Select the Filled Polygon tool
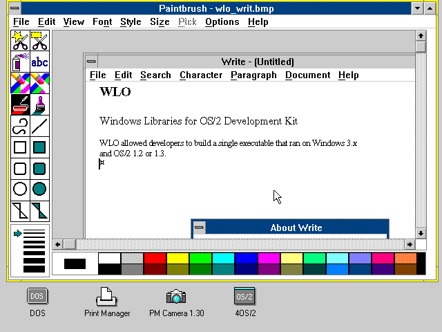 [39, 211]
